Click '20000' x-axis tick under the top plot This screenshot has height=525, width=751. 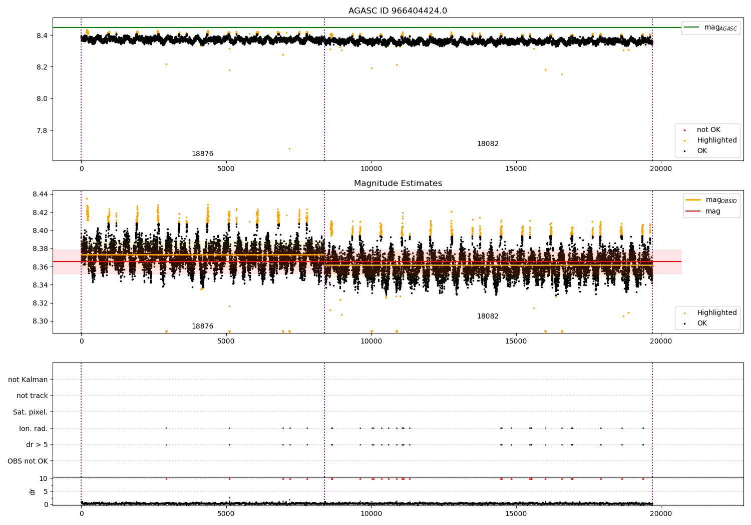click(x=660, y=169)
